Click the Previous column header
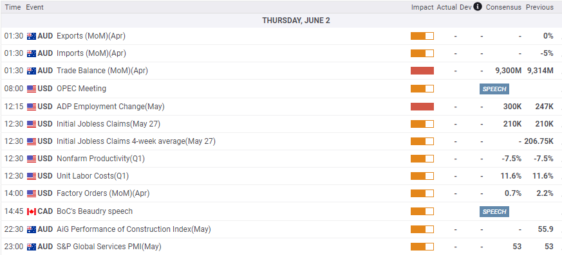This screenshot has height=255, width=562. [x=539, y=7]
